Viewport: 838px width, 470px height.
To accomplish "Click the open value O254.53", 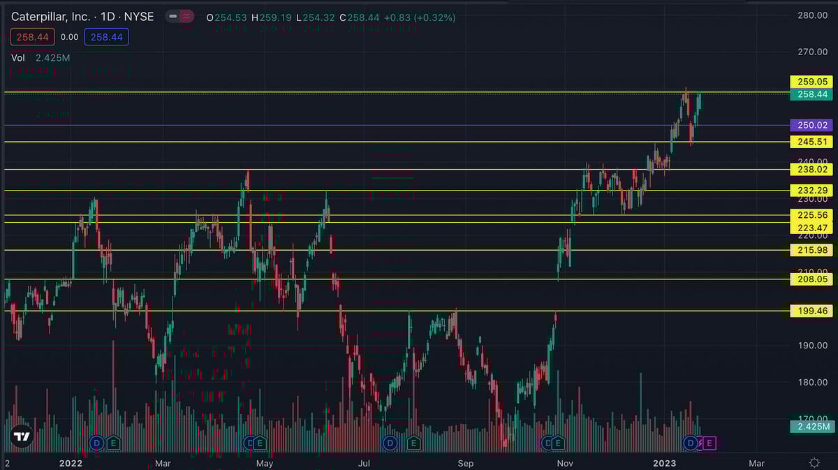I will pyautogui.click(x=228, y=17).
